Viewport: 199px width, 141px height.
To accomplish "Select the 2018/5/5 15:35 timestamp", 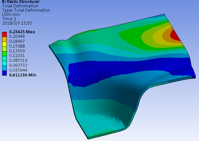I will 17,23.
